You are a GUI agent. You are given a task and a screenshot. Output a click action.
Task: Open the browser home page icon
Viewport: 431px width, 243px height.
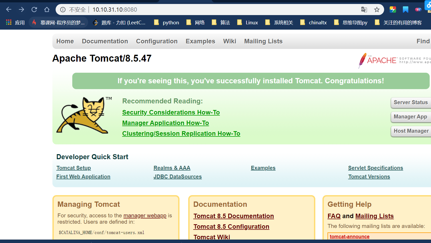47,10
